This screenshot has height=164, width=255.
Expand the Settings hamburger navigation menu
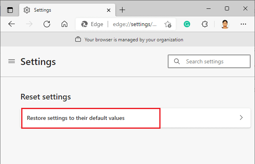(x=12, y=61)
